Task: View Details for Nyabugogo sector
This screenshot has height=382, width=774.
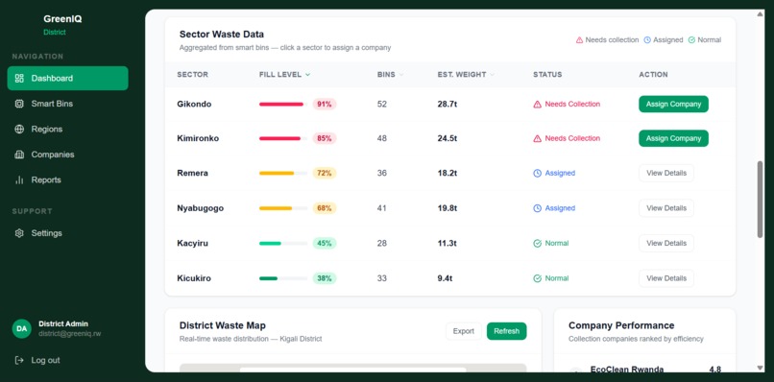Action: [x=666, y=208]
